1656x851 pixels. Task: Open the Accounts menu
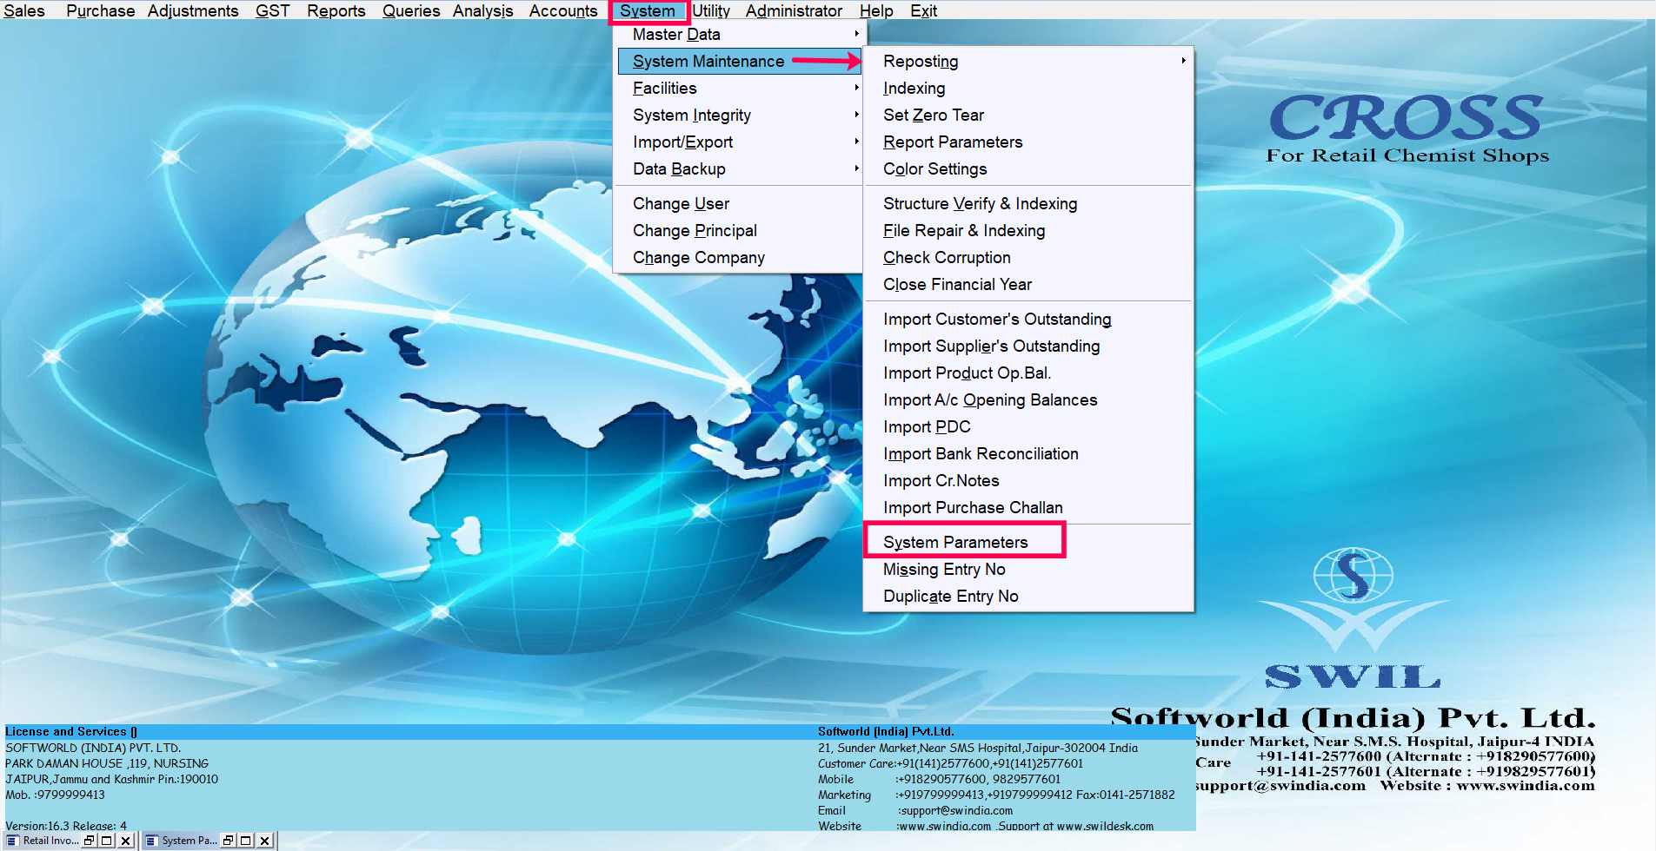563,10
